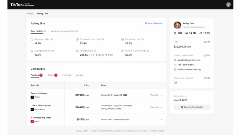Open the Privacy Policy footer link
This screenshot has height=135, width=241.
coord(142,131)
